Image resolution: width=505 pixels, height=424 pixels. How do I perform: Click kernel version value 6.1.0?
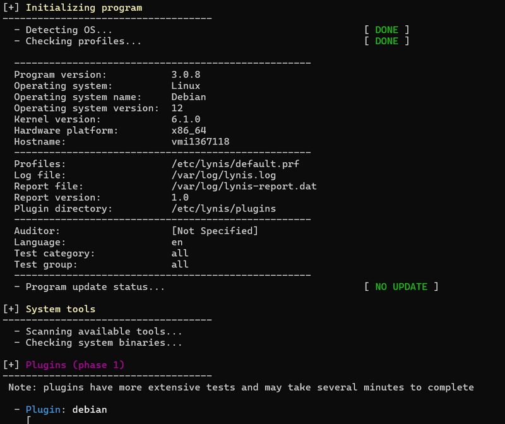(186, 119)
